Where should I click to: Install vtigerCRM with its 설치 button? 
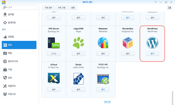click(x=78, y=54)
